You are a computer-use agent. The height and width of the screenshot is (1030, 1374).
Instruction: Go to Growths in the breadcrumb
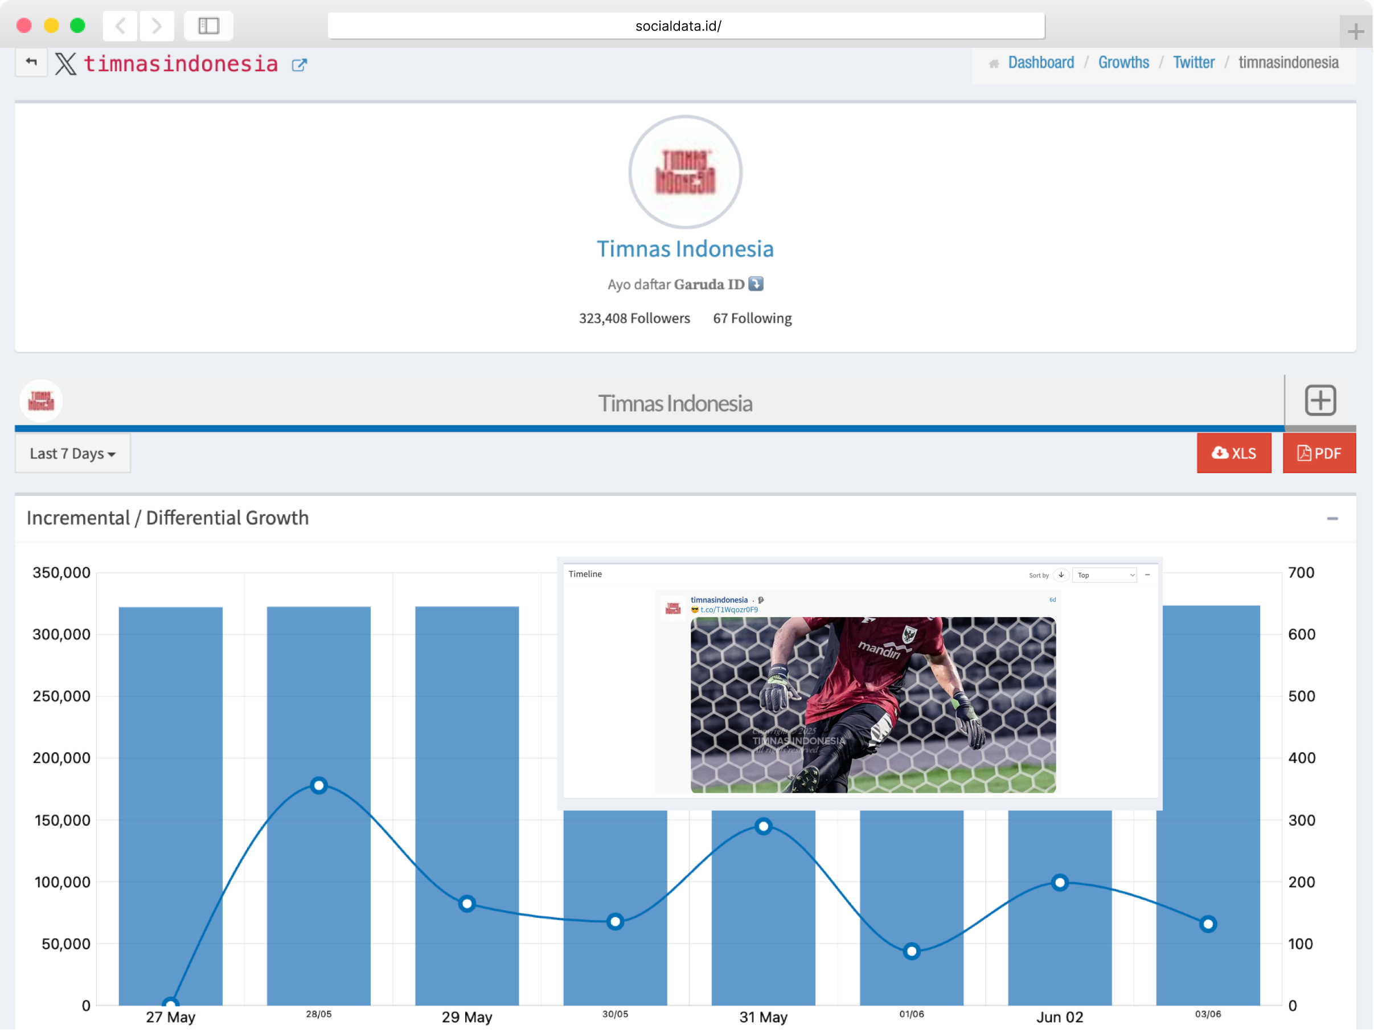(1123, 62)
